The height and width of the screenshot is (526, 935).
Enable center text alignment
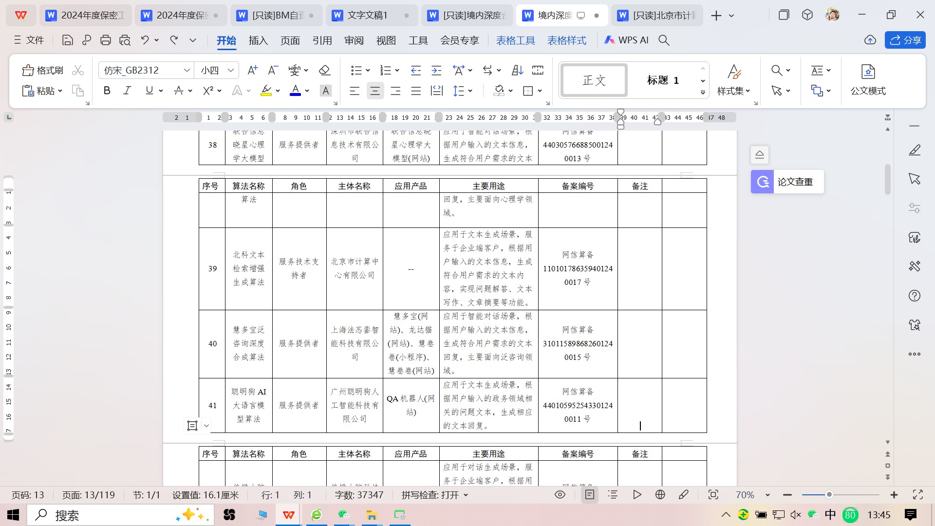pos(375,91)
